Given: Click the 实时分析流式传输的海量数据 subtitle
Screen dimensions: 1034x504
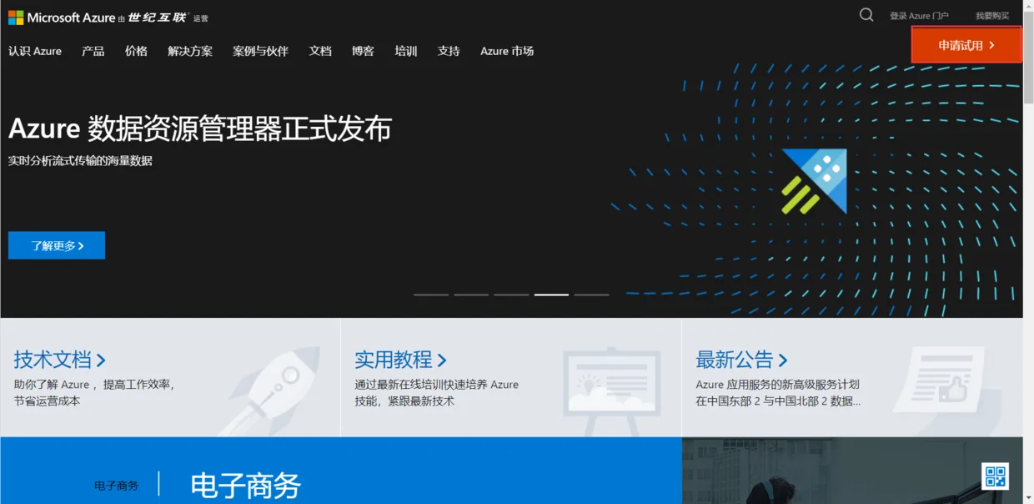Looking at the screenshot, I should pyautogui.click(x=80, y=160).
